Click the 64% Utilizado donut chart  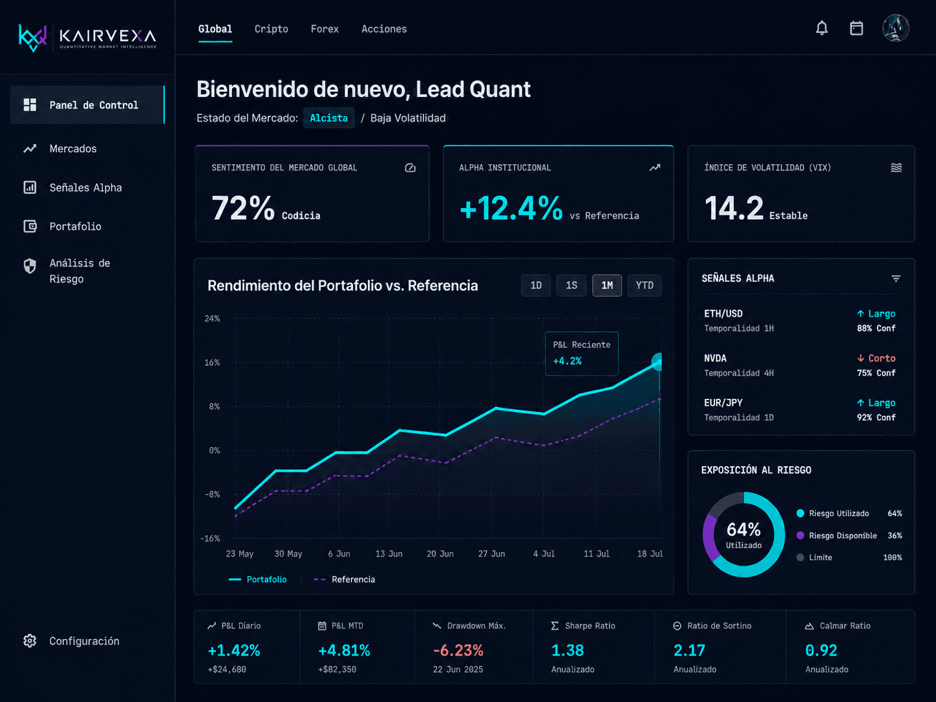point(743,535)
